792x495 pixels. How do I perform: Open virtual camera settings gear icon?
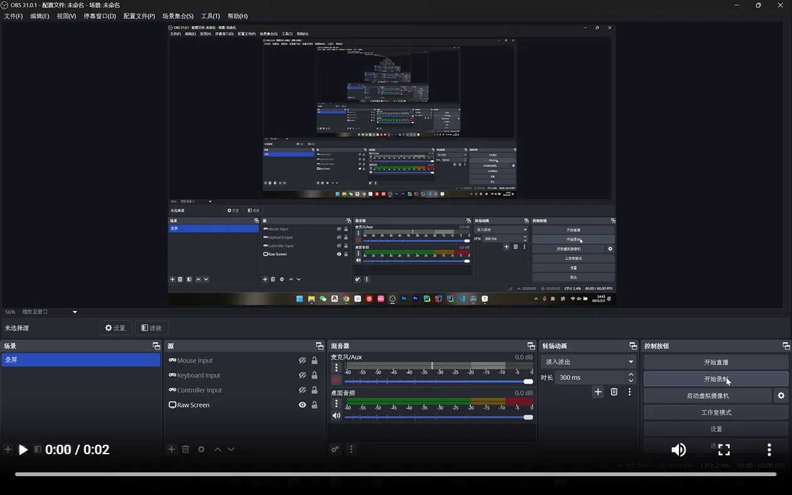(781, 396)
